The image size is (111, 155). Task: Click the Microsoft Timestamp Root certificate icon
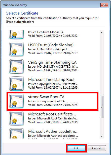tap(16, 84)
